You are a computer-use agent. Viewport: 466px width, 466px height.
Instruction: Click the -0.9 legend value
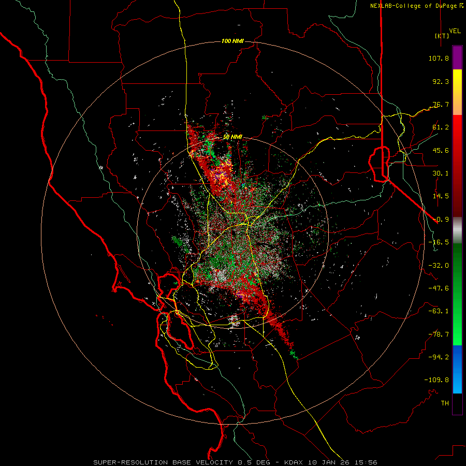[441, 220]
